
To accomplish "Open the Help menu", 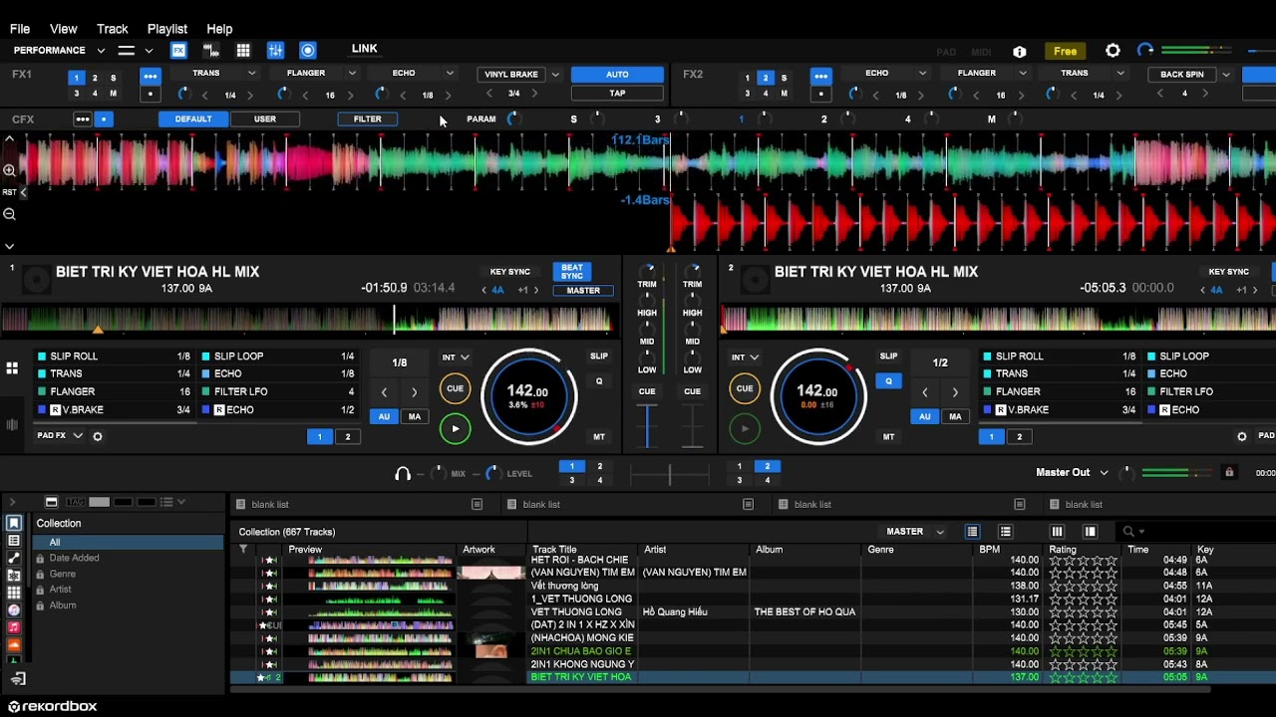I will coord(219,29).
